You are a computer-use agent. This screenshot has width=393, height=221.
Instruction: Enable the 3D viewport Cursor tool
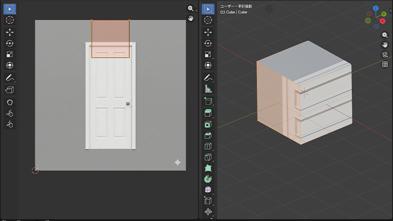(208, 20)
